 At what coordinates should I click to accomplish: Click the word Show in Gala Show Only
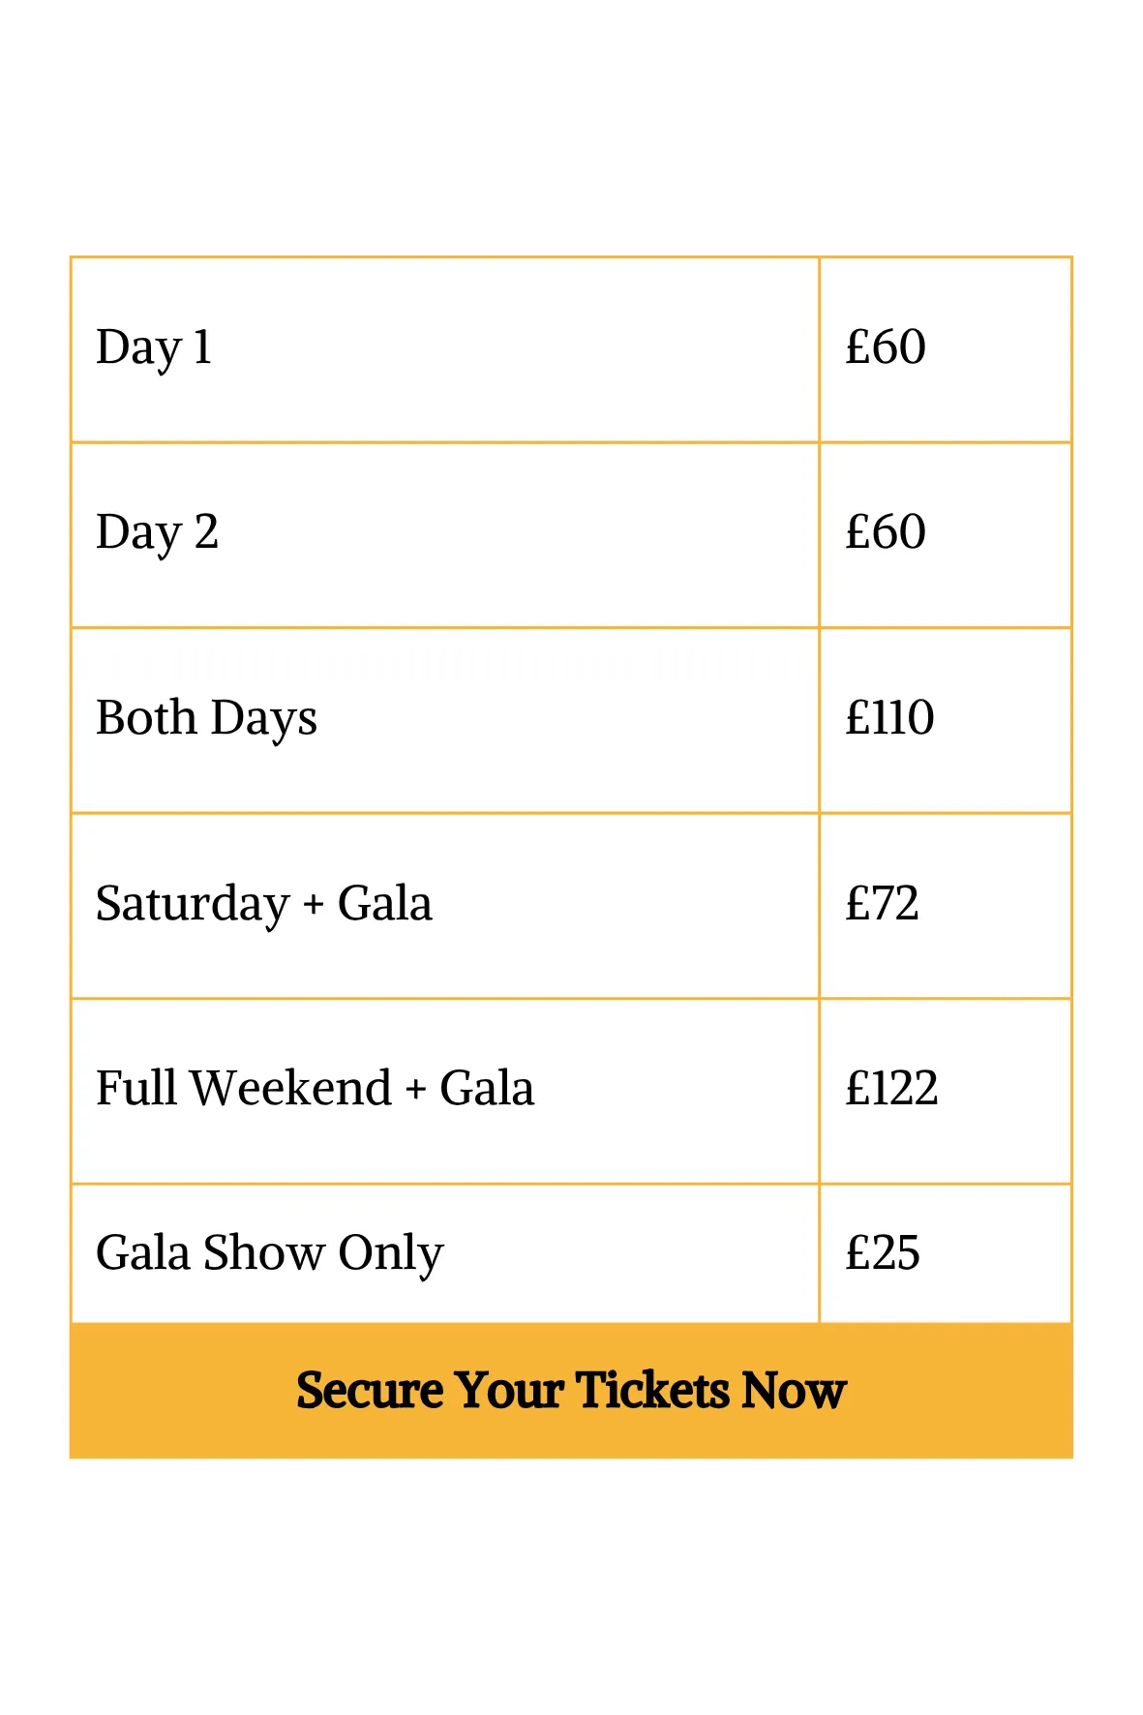click(x=263, y=1253)
